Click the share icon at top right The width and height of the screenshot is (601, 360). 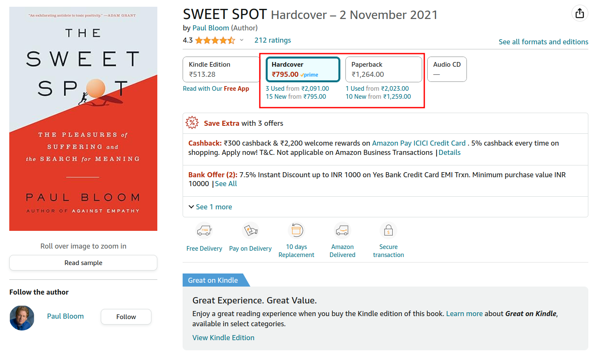pos(579,13)
